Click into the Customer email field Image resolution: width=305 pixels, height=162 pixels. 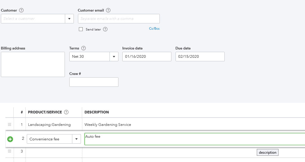pos(119,19)
